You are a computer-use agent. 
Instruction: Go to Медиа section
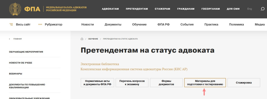260,24
